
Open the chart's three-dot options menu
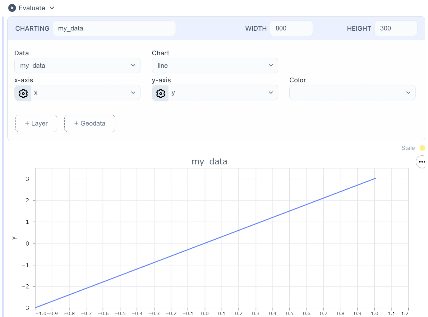[421, 162]
